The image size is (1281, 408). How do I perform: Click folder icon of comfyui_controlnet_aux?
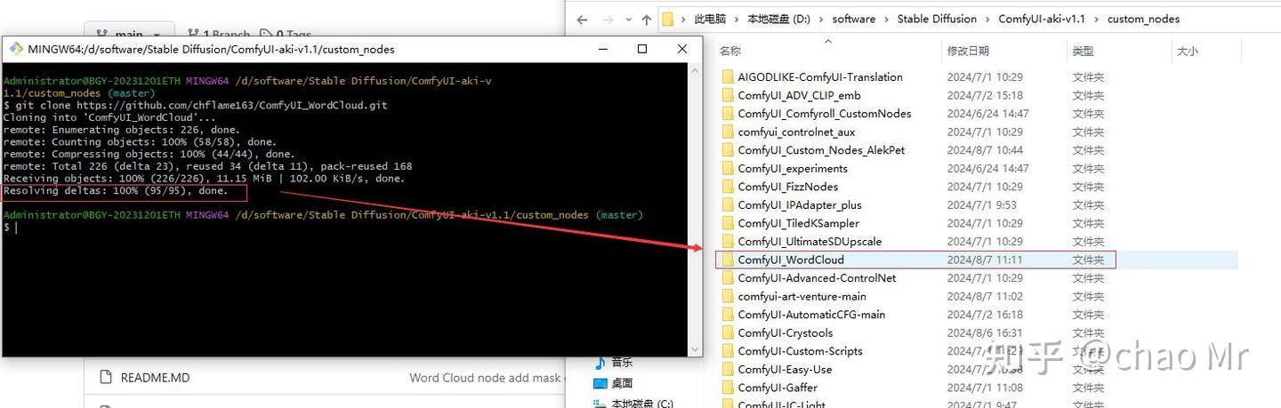coord(728,132)
